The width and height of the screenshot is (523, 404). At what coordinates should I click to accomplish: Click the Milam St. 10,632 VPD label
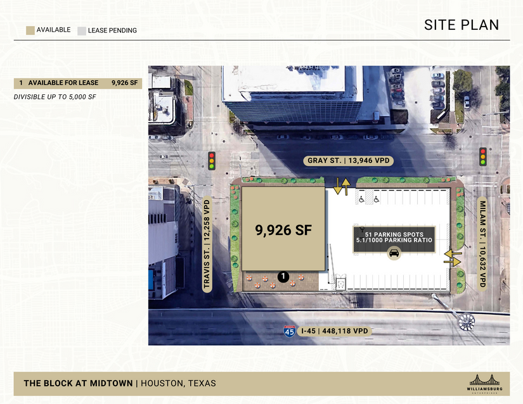coord(482,244)
